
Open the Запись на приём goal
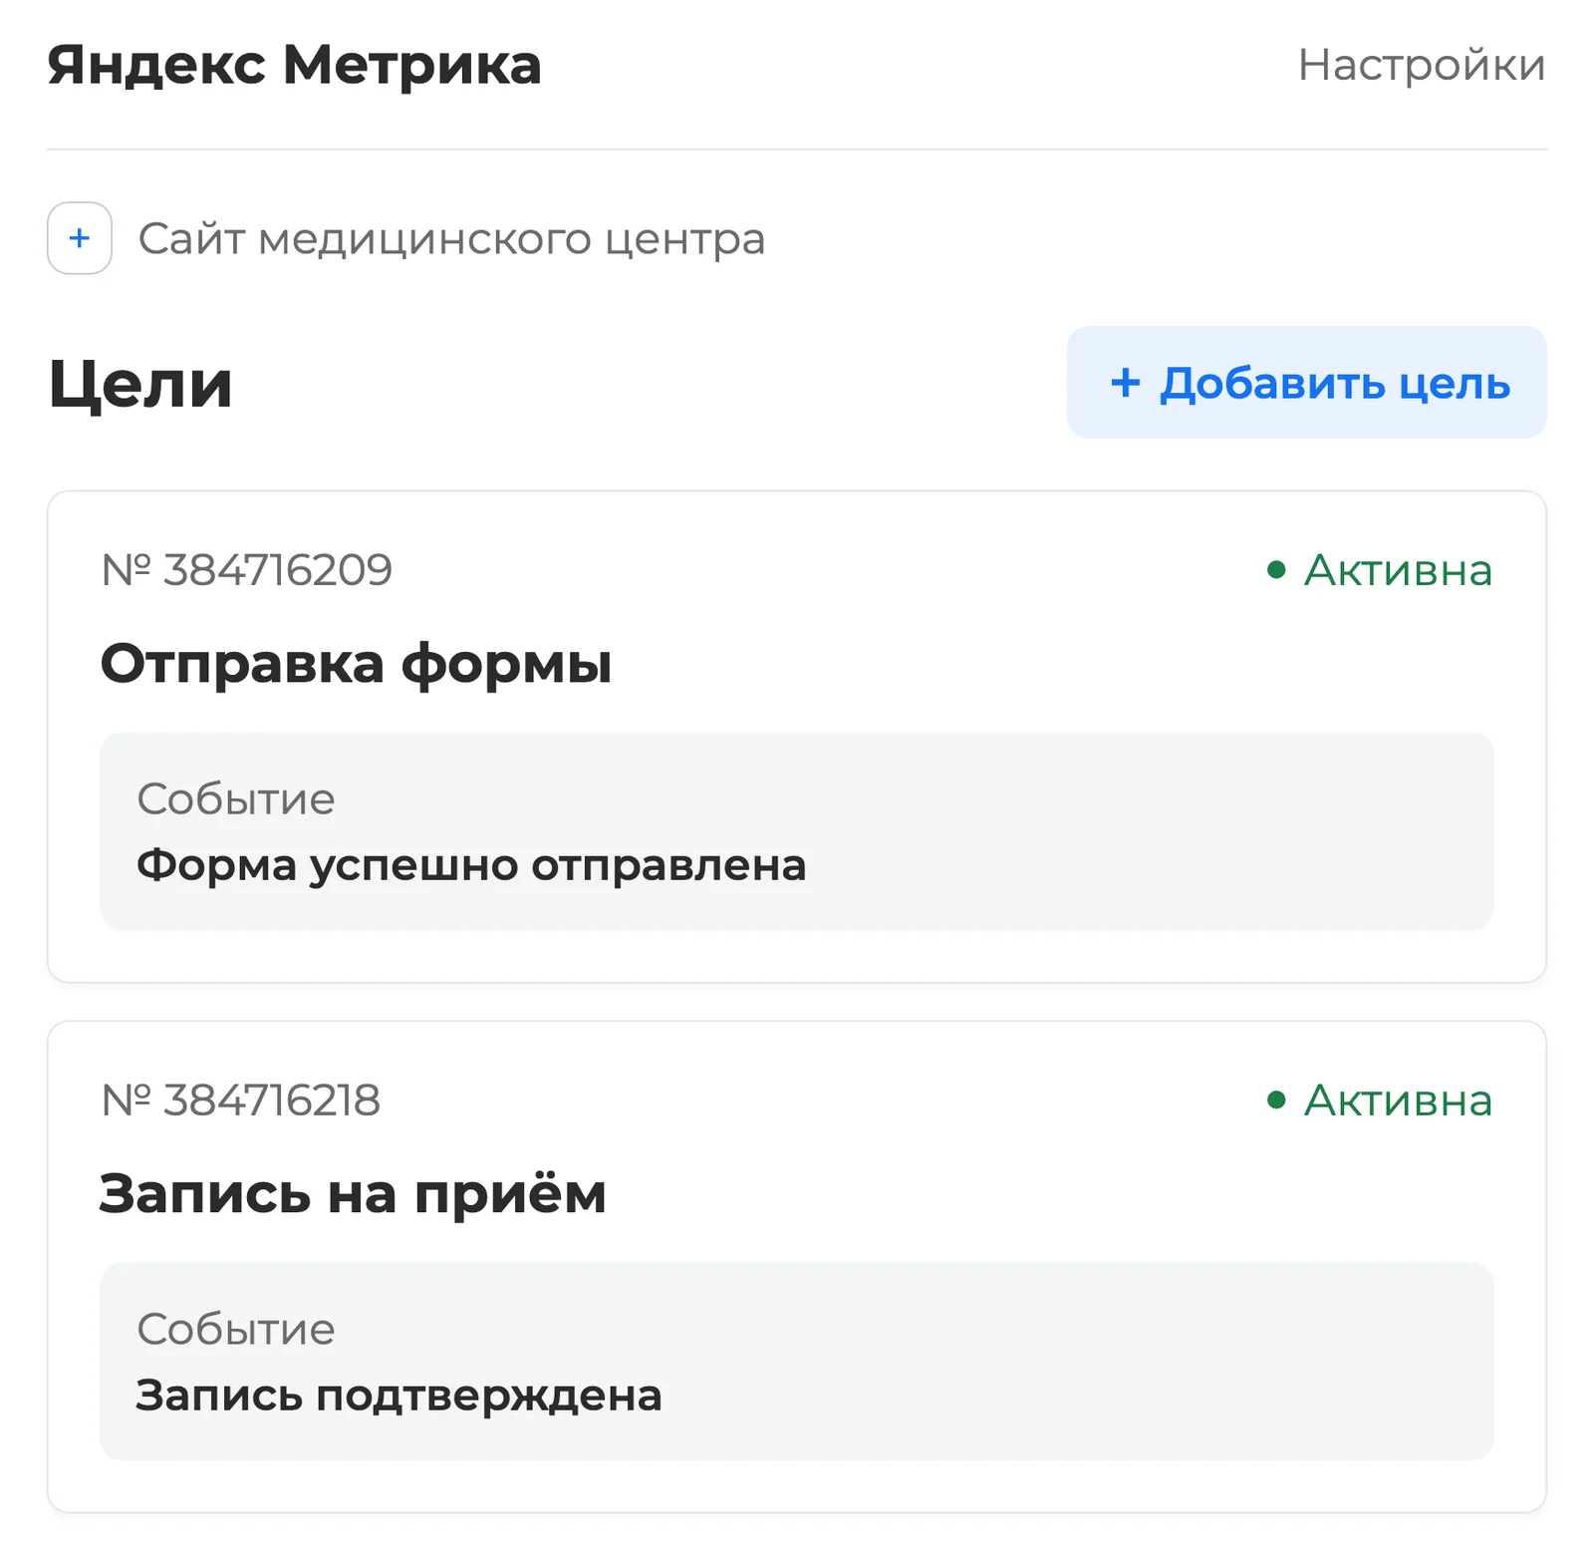tap(354, 1193)
